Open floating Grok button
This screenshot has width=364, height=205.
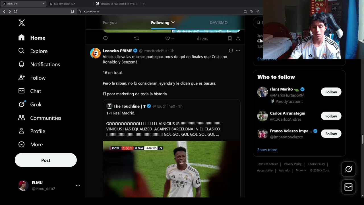pos(348,169)
